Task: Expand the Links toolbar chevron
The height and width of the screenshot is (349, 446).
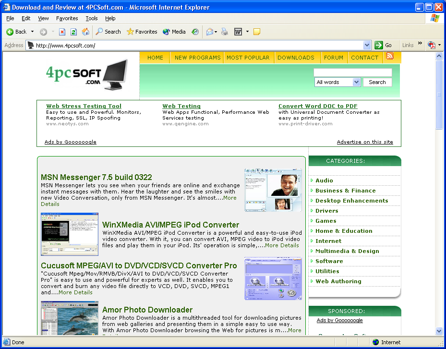Action: 420,43
